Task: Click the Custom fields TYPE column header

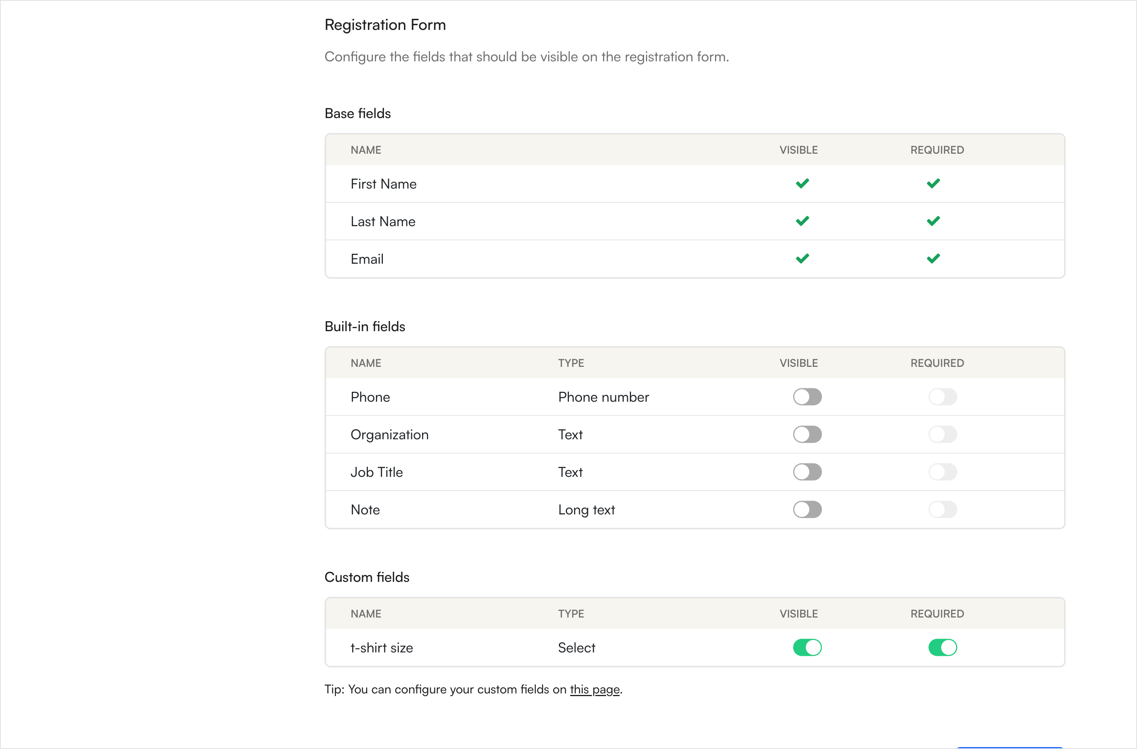Action: click(571, 614)
